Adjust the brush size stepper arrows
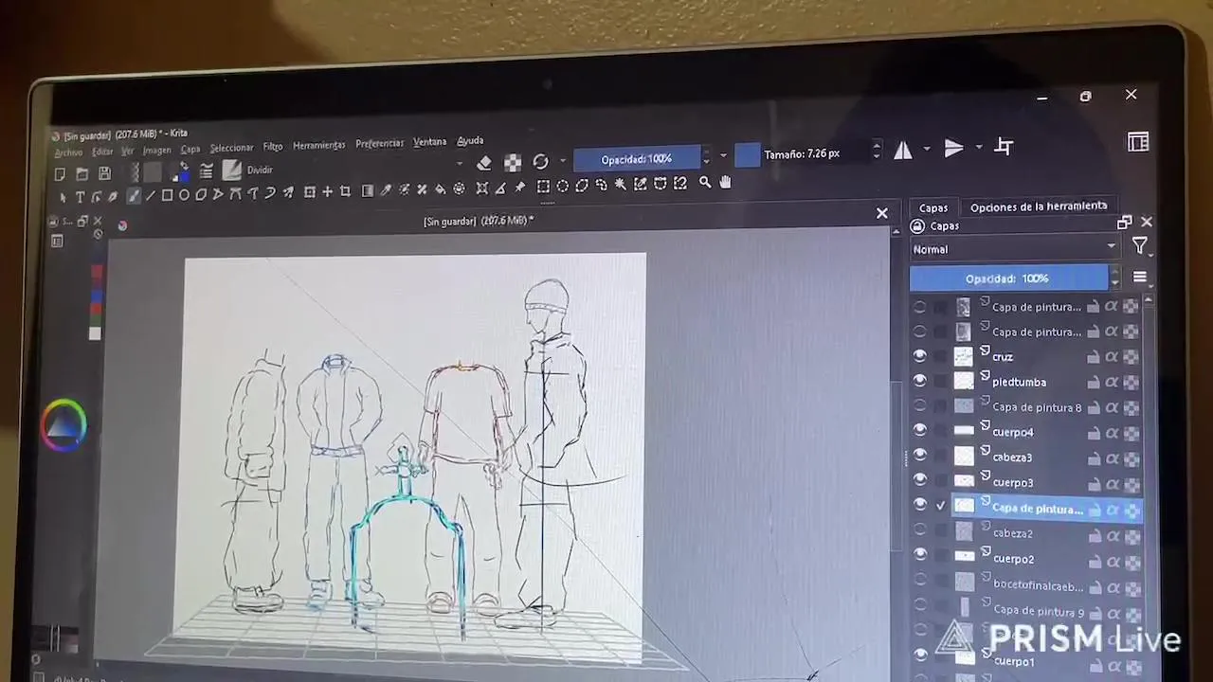This screenshot has width=1213, height=682. pos(876,152)
